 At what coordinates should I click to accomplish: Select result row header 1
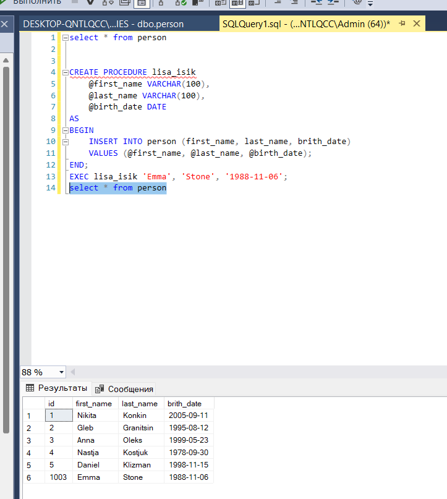[x=34, y=416]
